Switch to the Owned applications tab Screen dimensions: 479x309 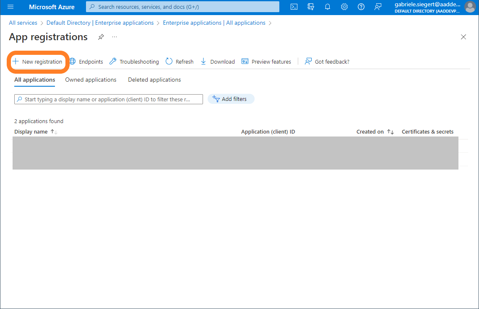click(91, 80)
